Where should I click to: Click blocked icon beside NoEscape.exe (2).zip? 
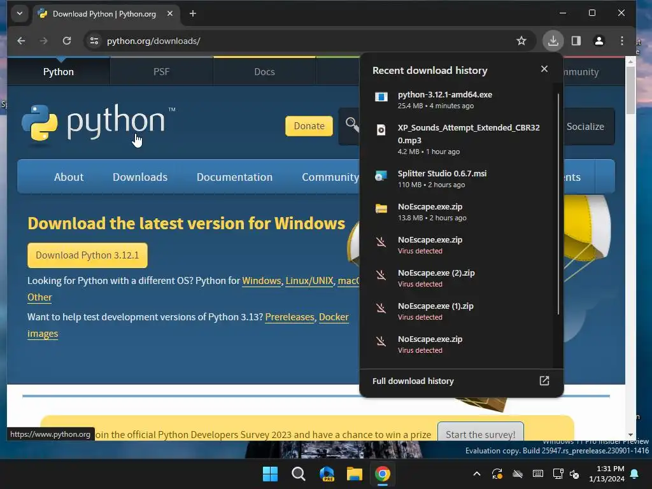click(x=381, y=275)
